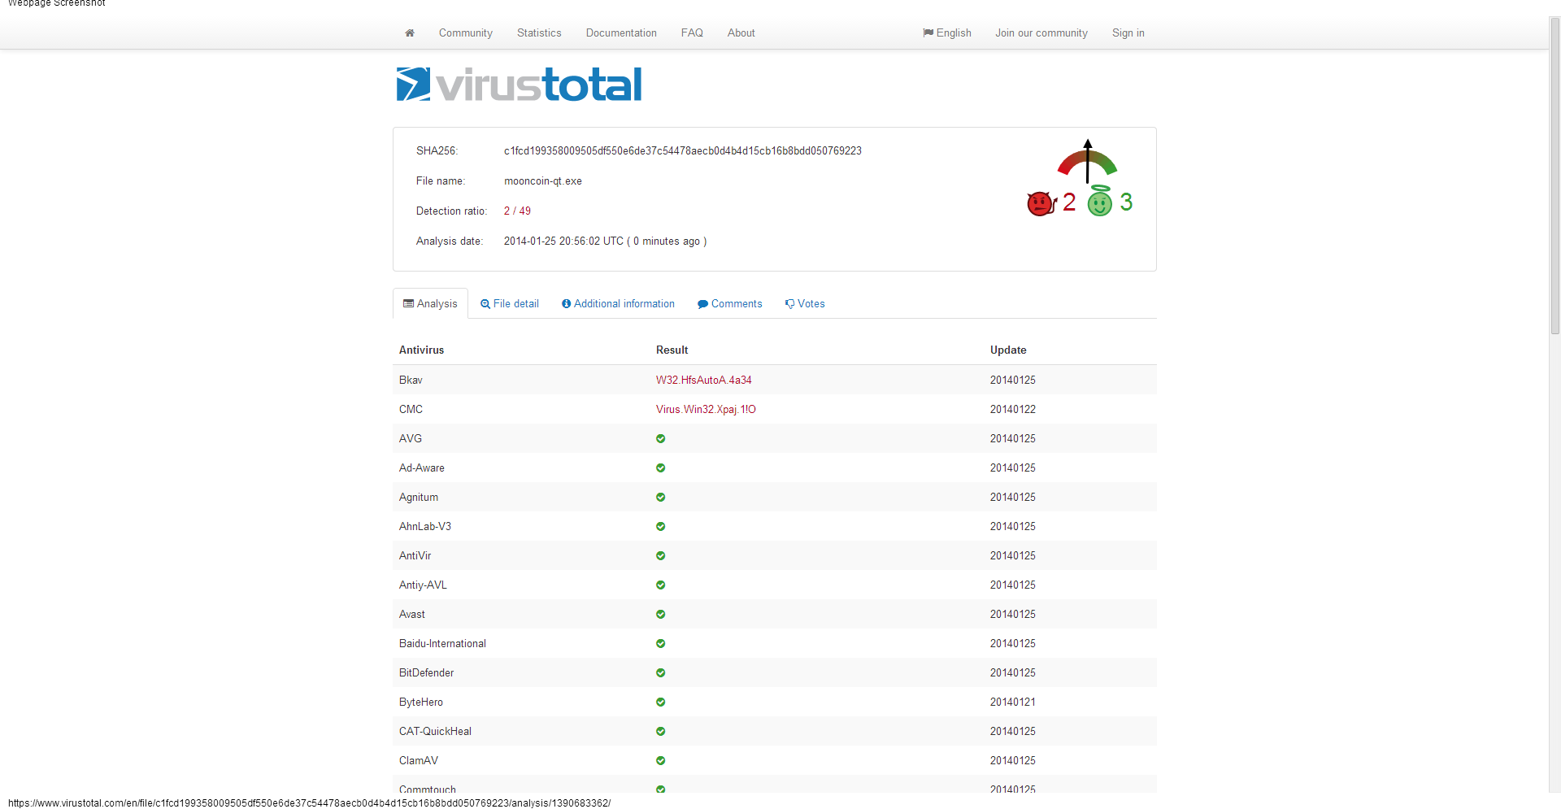Go to Documentation
This screenshot has height=809, width=1561.
[x=621, y=33]
